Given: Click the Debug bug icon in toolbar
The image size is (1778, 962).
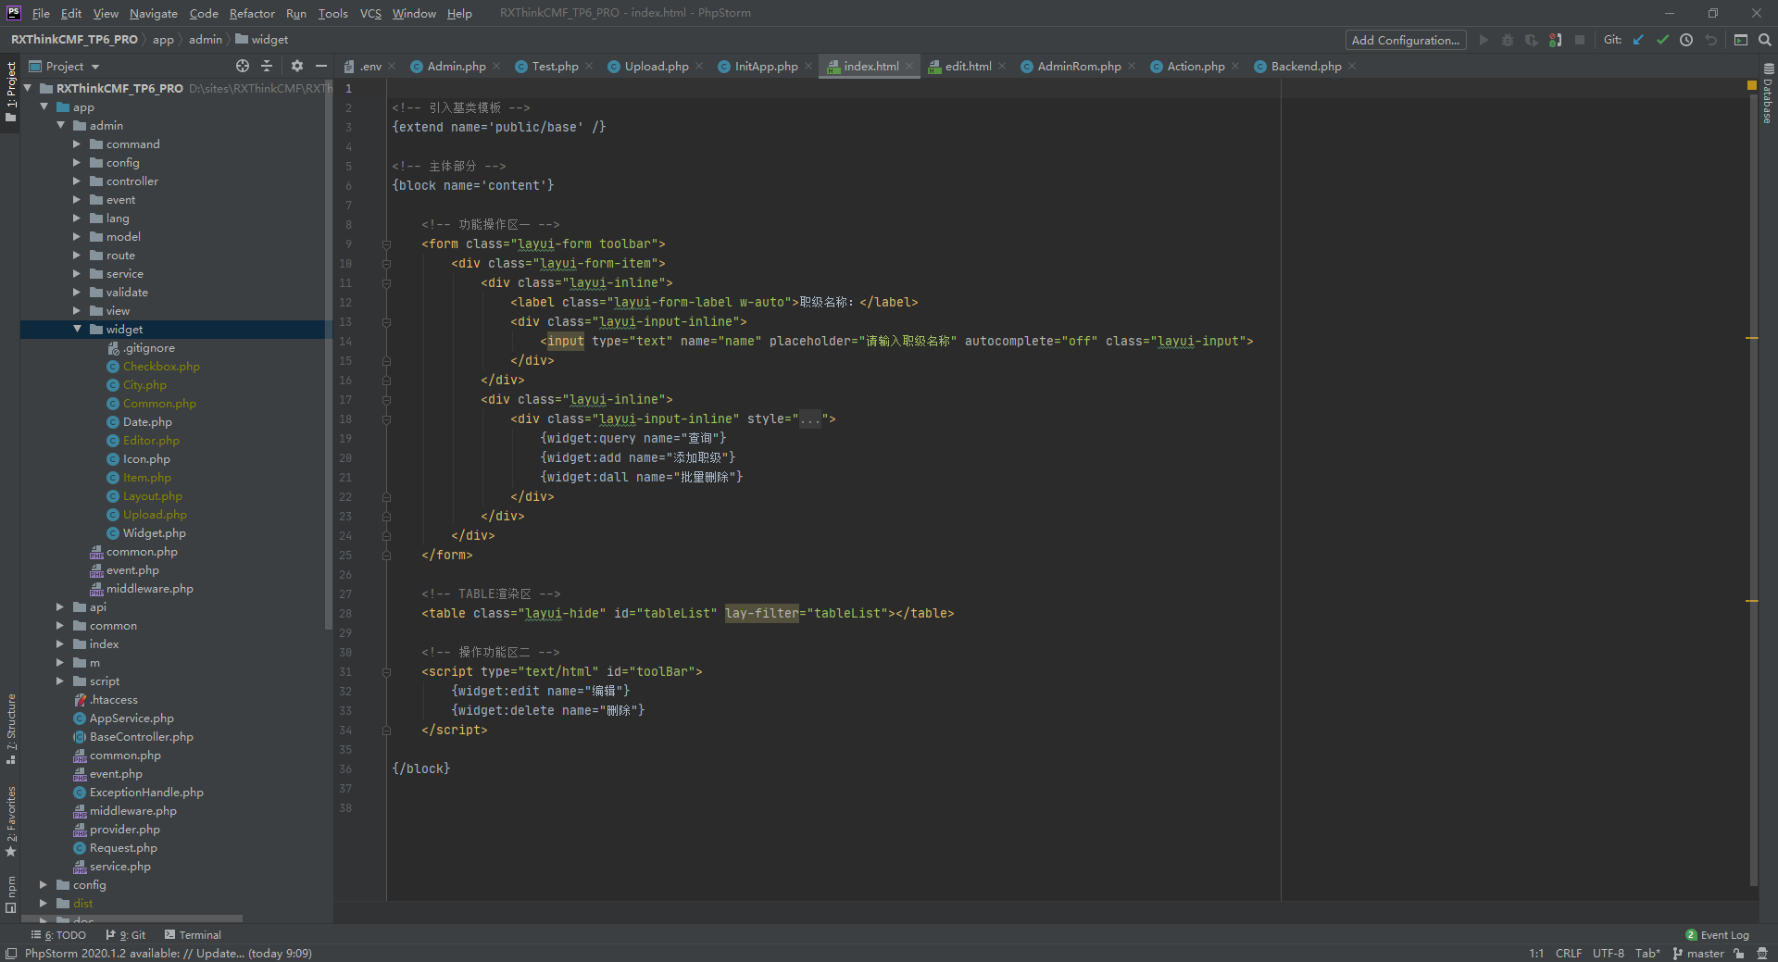Looking at the screenshot, I should click(x=1508, y=40).
